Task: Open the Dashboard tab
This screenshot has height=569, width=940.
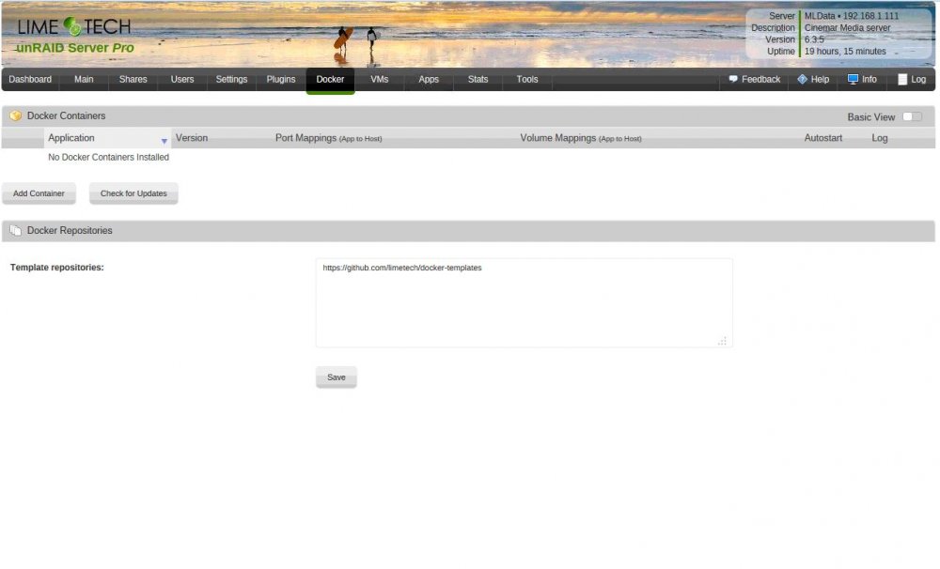Action: pyautogui.click(x=30, y=80)
